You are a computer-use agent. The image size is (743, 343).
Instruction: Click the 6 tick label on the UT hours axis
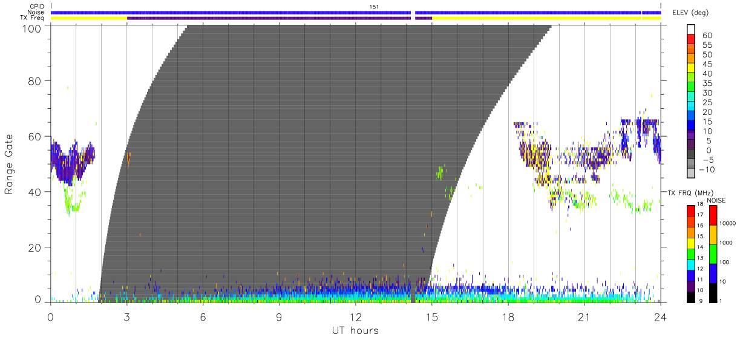203,317
